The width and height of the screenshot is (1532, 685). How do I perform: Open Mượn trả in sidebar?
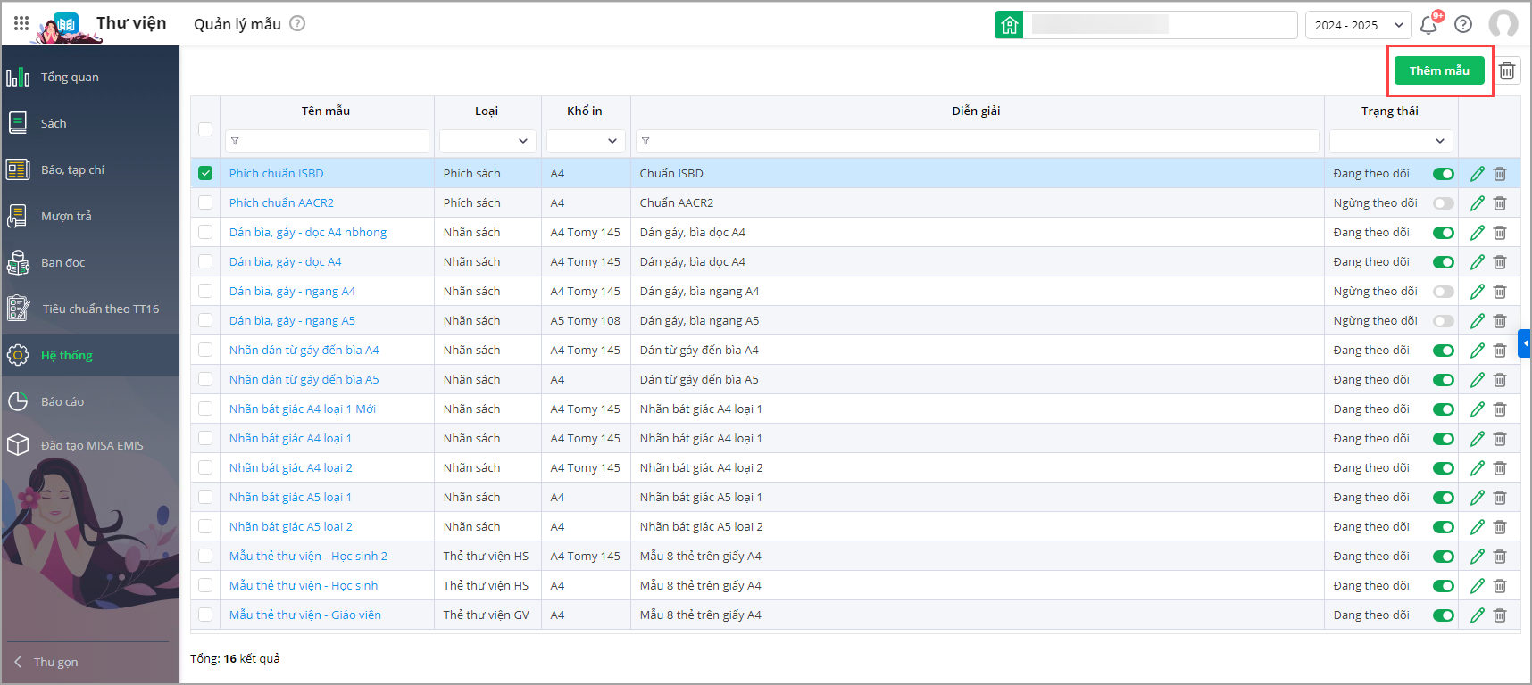click(66, 216)
